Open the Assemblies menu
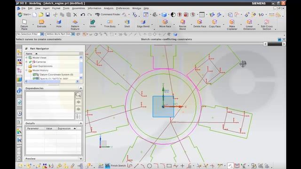The image size is (301, 169). 79,8
